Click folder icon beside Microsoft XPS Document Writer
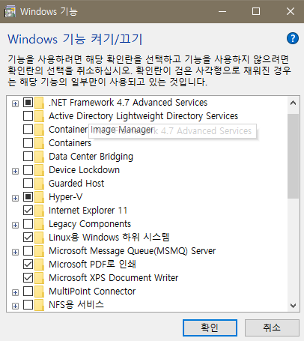The image size is (304, 341). coord(40,278)
